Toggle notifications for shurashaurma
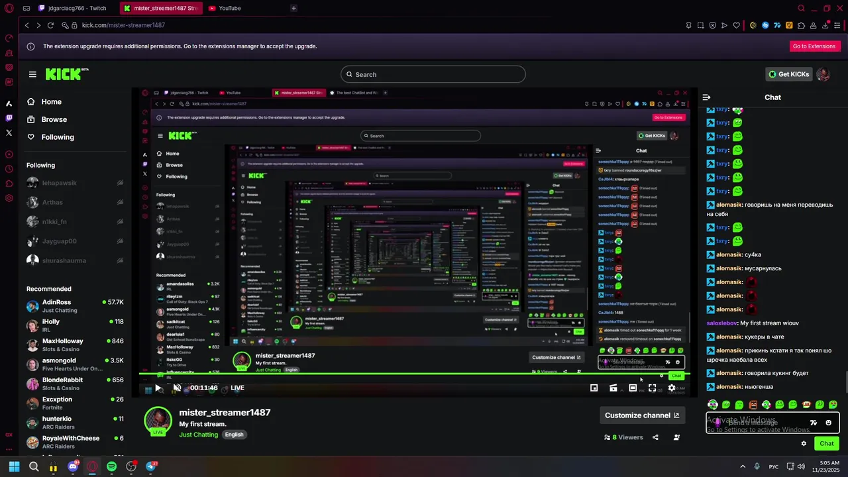The height and width of the screenshot is (477, 848). [120, 260]
